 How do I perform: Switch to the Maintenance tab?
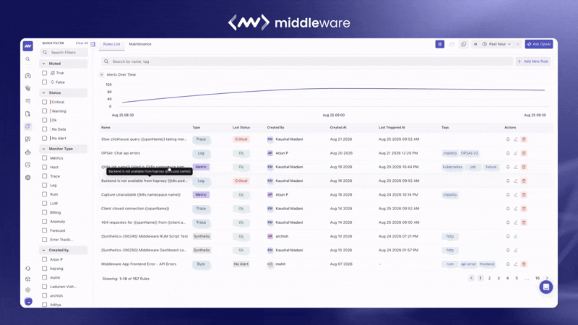(140, 44)
